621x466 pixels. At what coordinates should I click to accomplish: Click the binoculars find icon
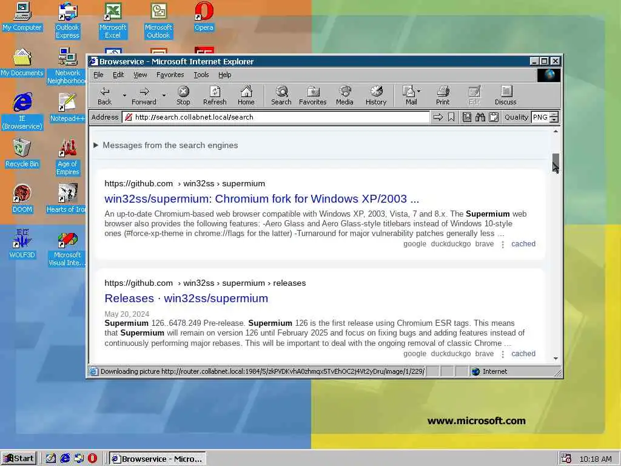[480, 117]
